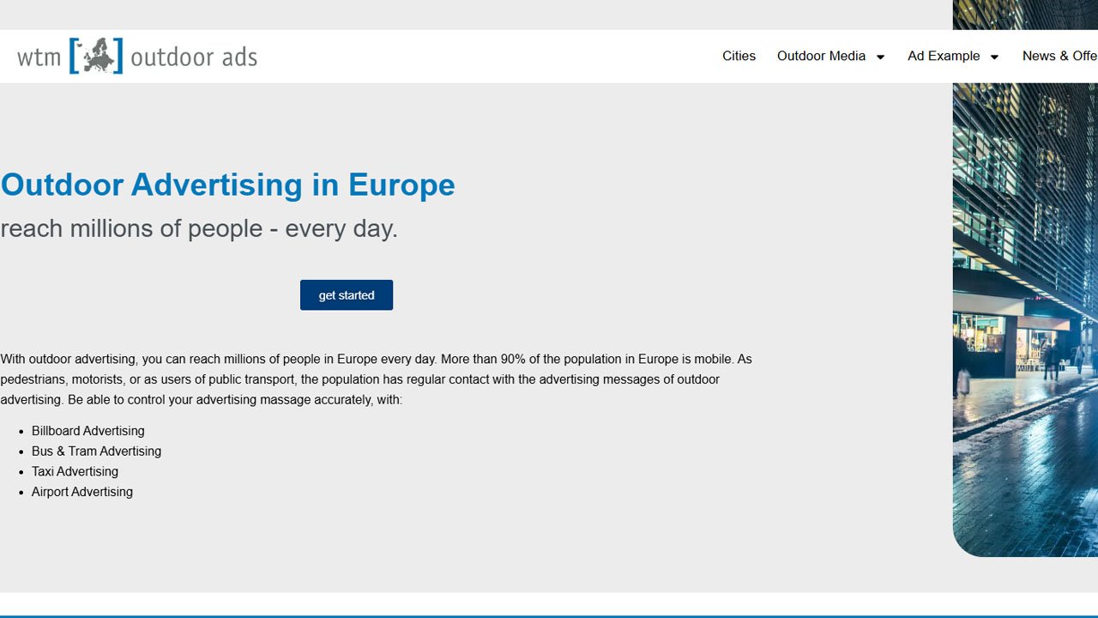Click the 'reach millions of people' subheading
The image size is (1098, 618).
pyautogui.click(x=199, y=228)
